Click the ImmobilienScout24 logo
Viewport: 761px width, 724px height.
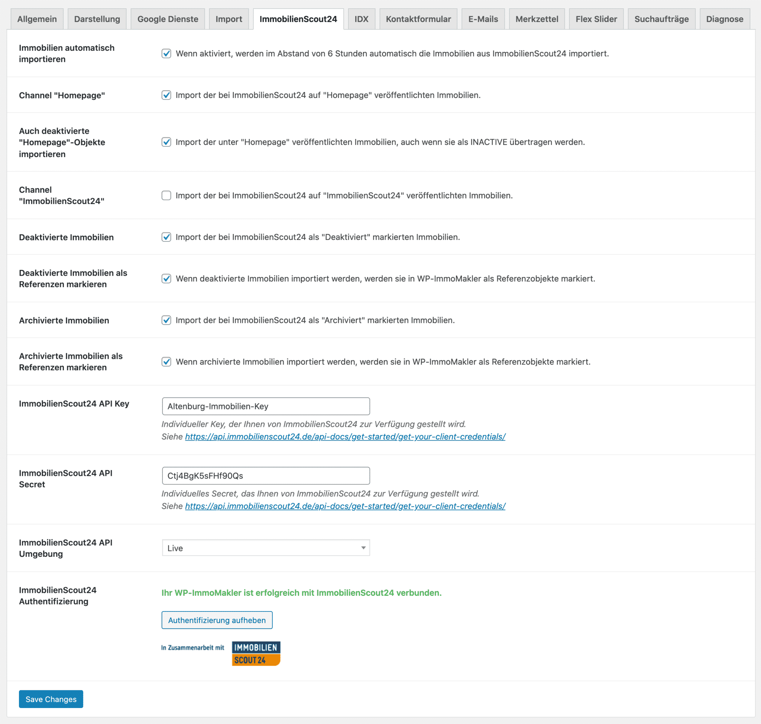(x=256, y=653)
